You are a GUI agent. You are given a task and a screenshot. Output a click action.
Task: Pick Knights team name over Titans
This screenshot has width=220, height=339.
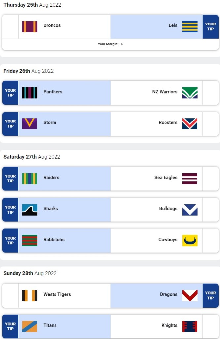(x=169, y=325)
